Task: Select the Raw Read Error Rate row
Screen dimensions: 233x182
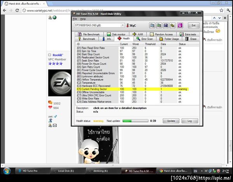Action: pyautogui.click(x=132, y=48)
